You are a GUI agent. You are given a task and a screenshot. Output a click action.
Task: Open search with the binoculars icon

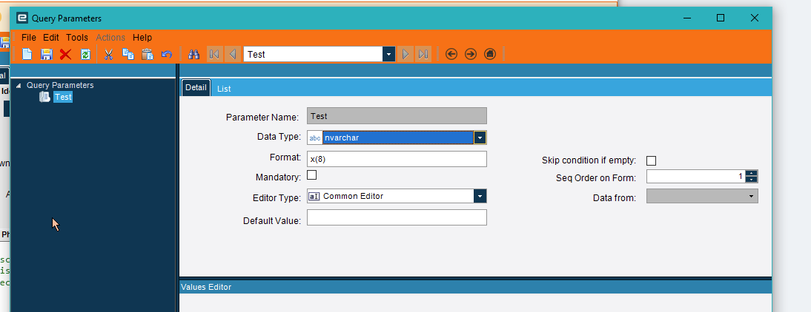(194, 54)
